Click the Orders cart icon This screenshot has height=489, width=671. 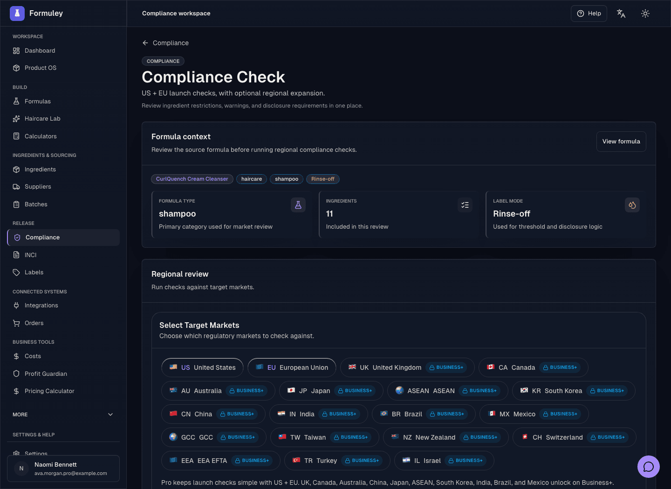click(x=16, y=323)
